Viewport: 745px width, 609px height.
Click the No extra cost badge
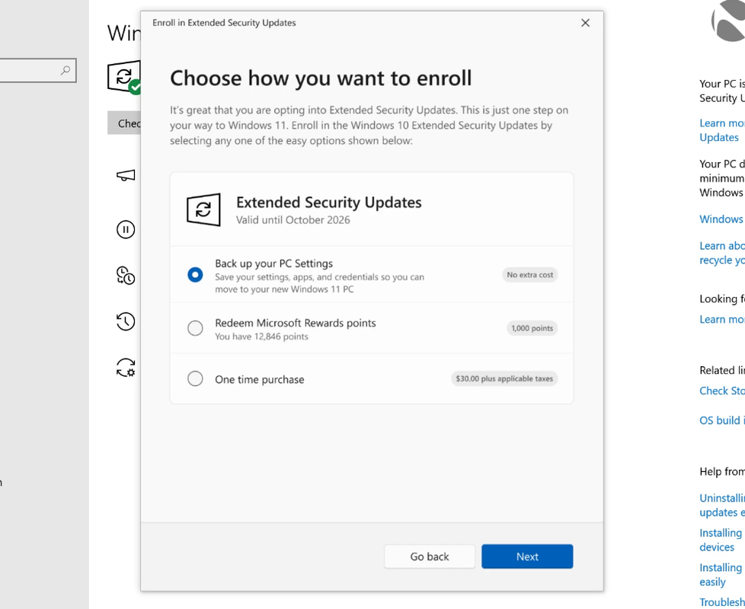pyautogui.click(x=529, y=275)
